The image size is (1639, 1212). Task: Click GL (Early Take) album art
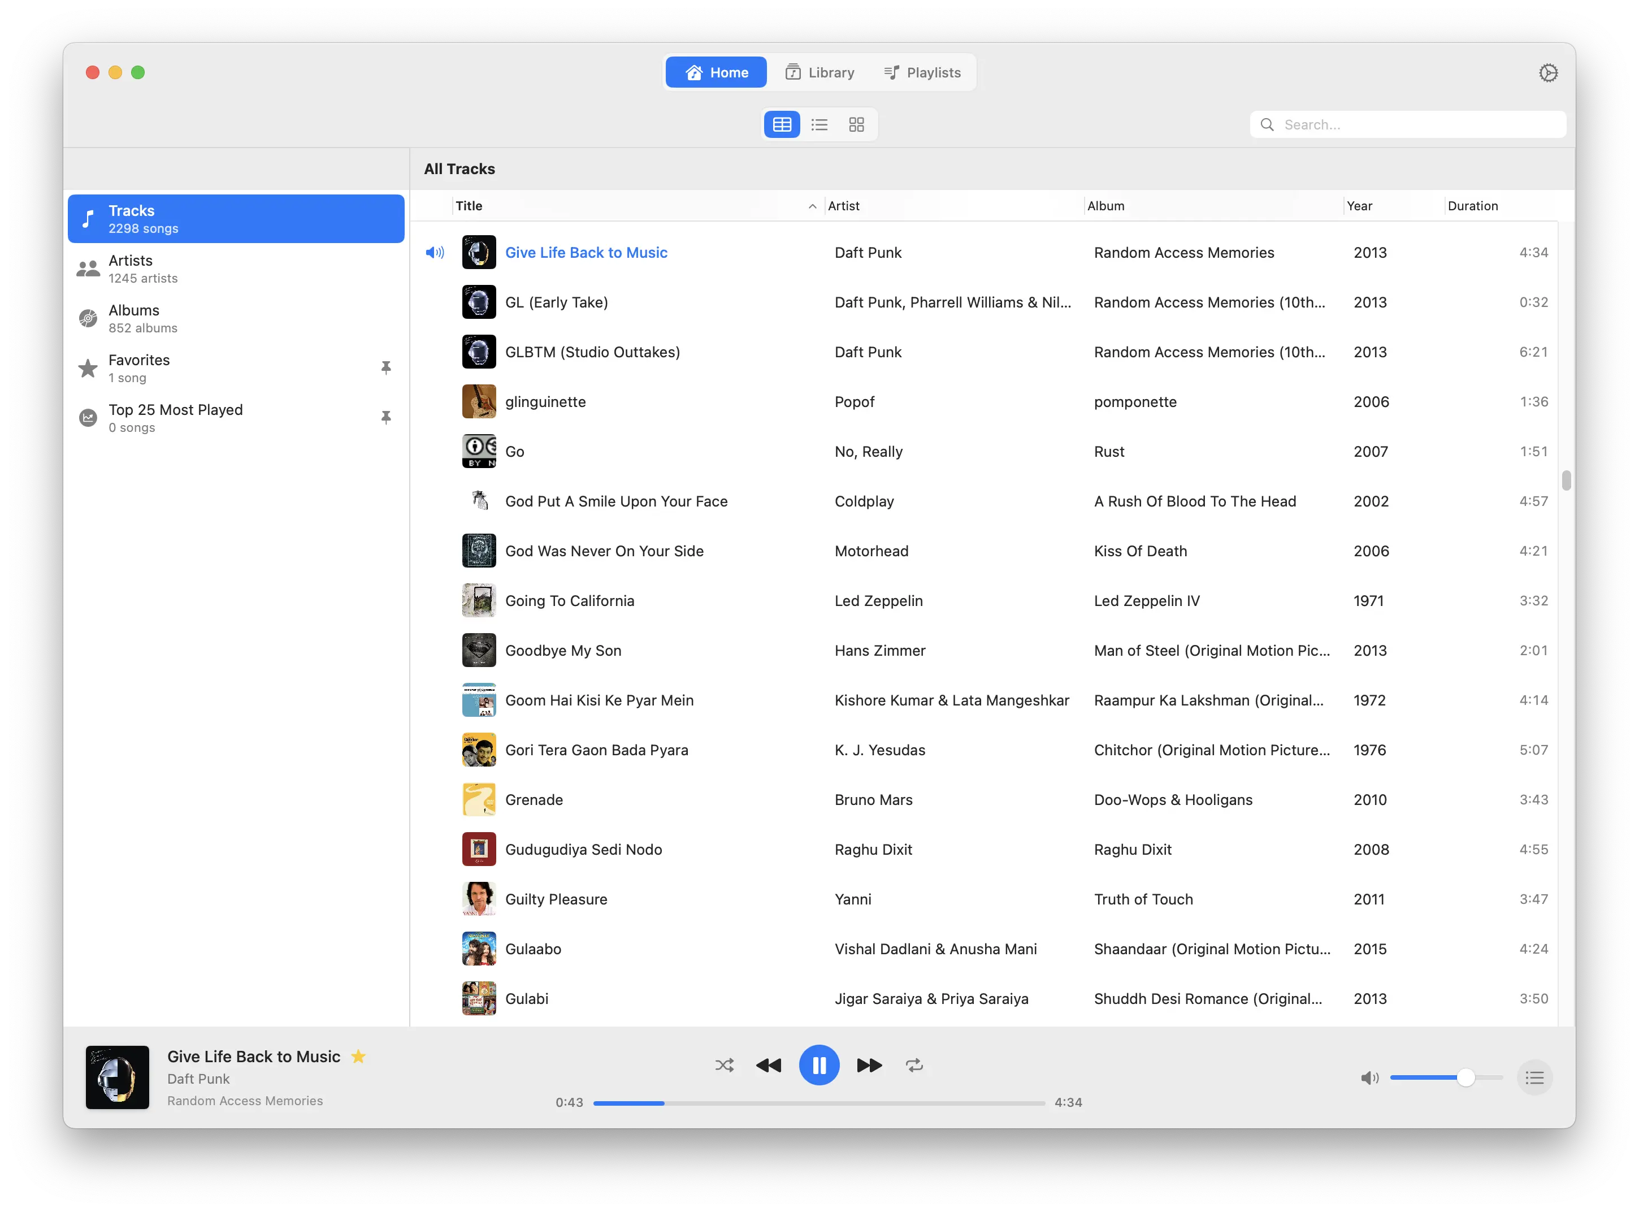pos(479,302)
